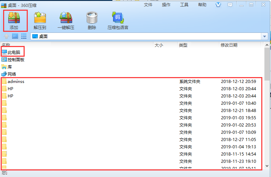Screen dimensions: 271x177
Task: Click the 解压到 (Extract to) icon
Action: 40,20
